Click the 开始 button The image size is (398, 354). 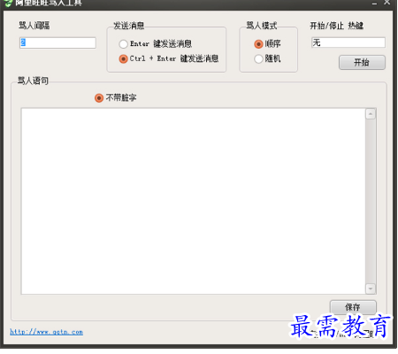(x=362, y=62)
